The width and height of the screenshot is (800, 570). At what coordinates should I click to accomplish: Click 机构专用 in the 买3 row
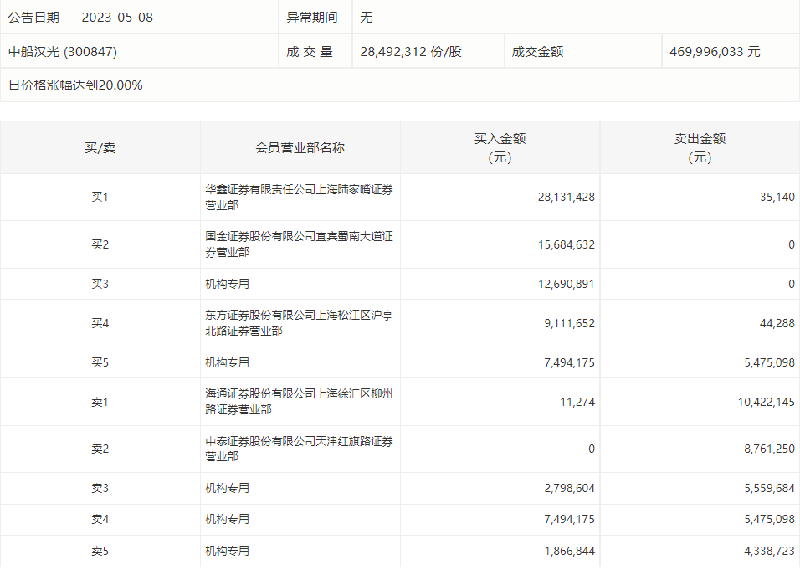(227, 284)
